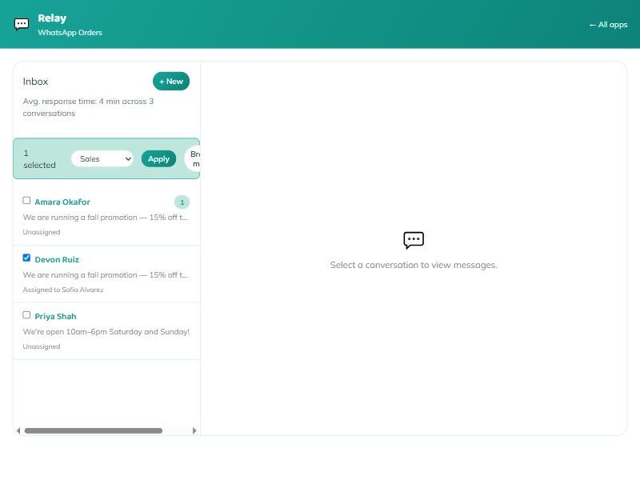
Task: Open the Devon Ruiz conversation
Action: pos(106,274)
